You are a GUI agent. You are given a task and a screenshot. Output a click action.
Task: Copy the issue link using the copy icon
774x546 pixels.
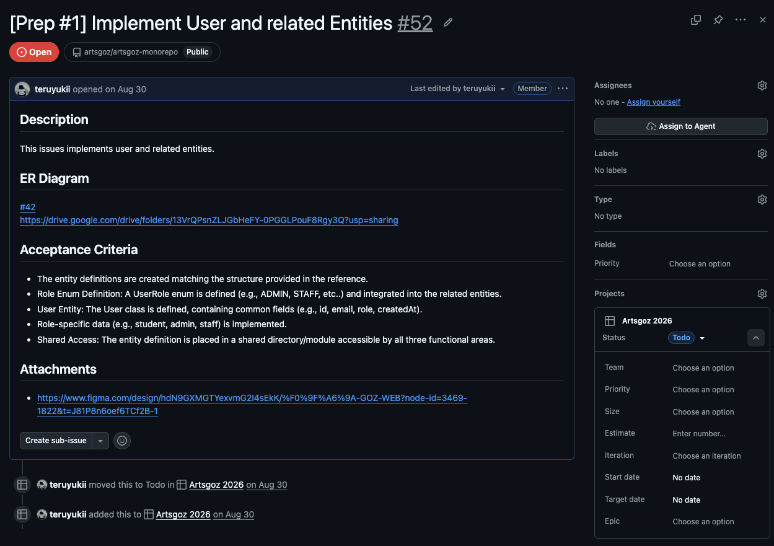696,20
